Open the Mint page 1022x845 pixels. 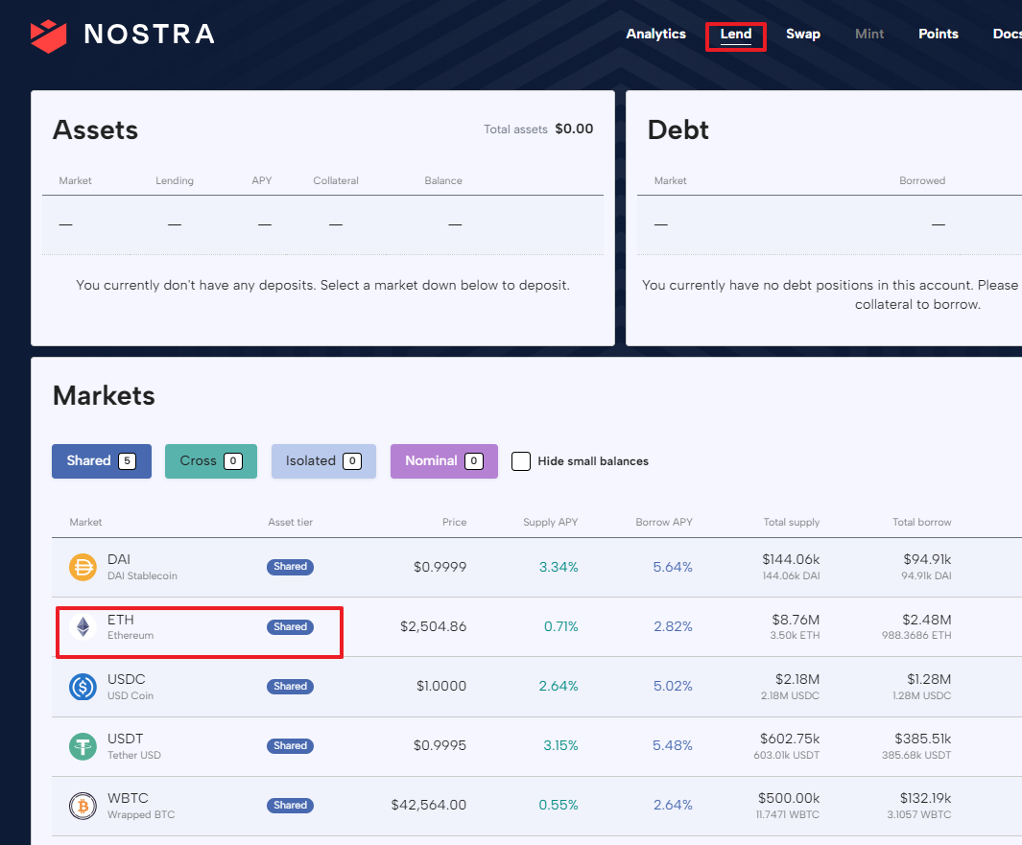click(869, 34)
